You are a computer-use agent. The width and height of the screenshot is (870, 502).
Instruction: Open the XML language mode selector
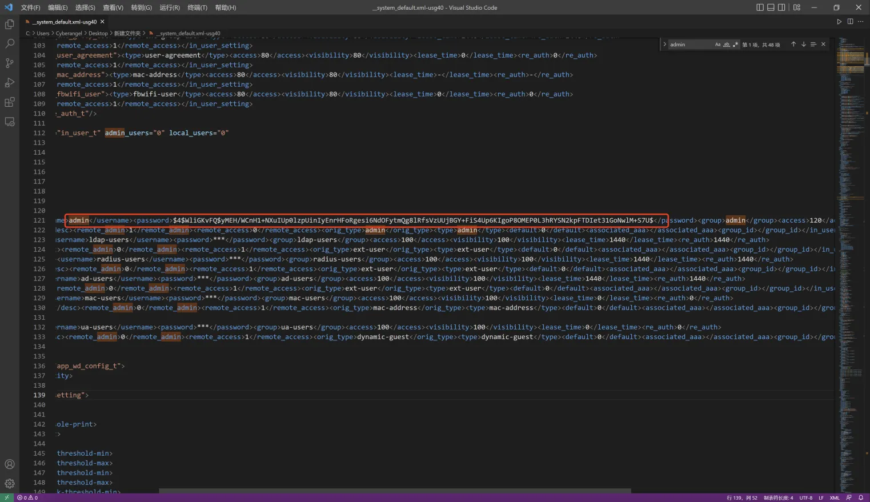pos(835,497)
